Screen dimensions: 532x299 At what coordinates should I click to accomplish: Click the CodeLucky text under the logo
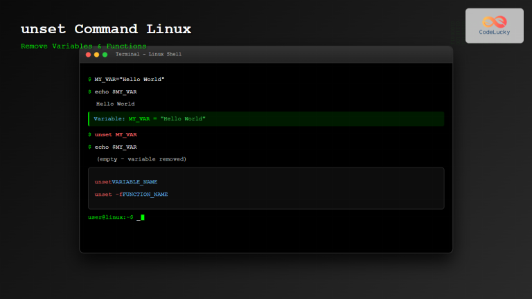click(x=494, y=33)
